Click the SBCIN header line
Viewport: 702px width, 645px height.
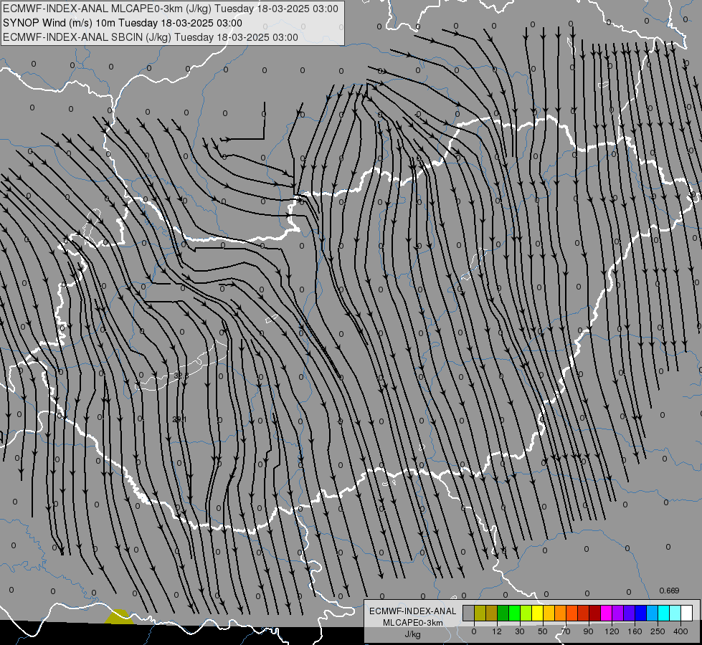(x=151, y=37)
